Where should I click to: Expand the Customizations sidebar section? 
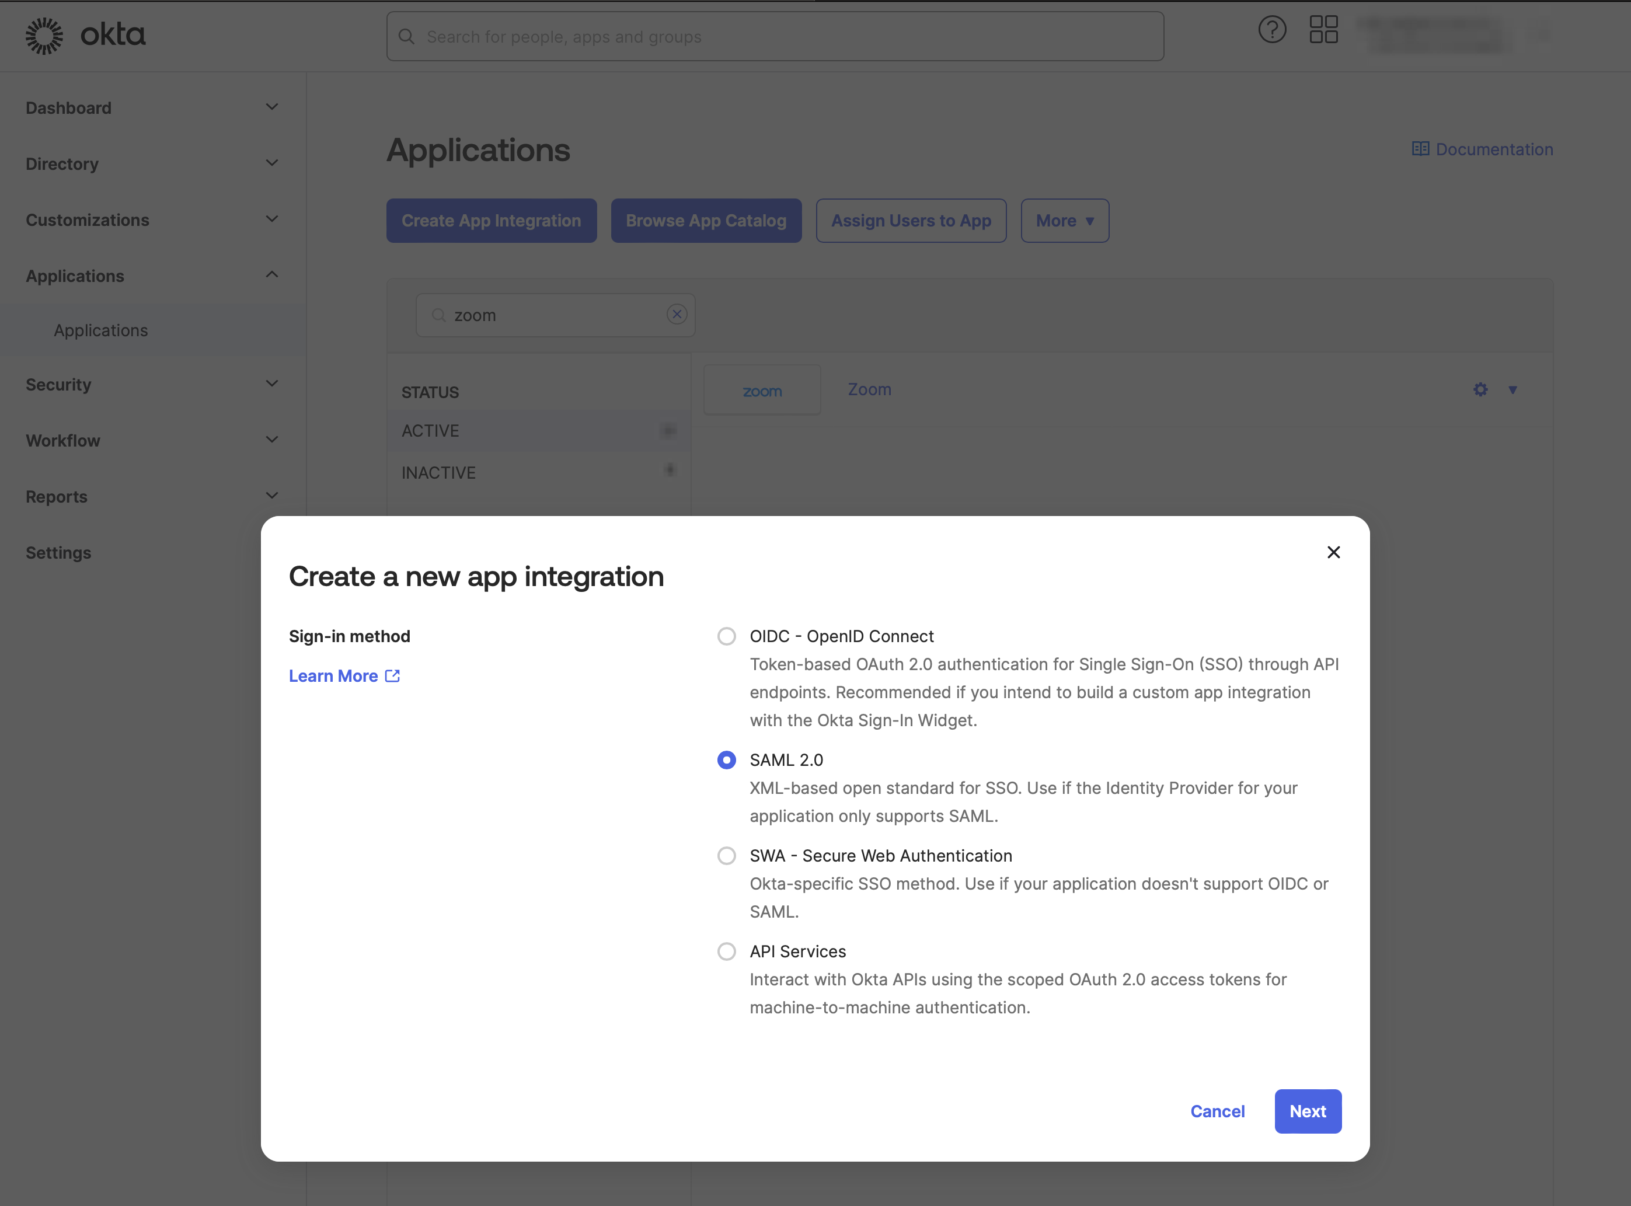tap(271, 219)
